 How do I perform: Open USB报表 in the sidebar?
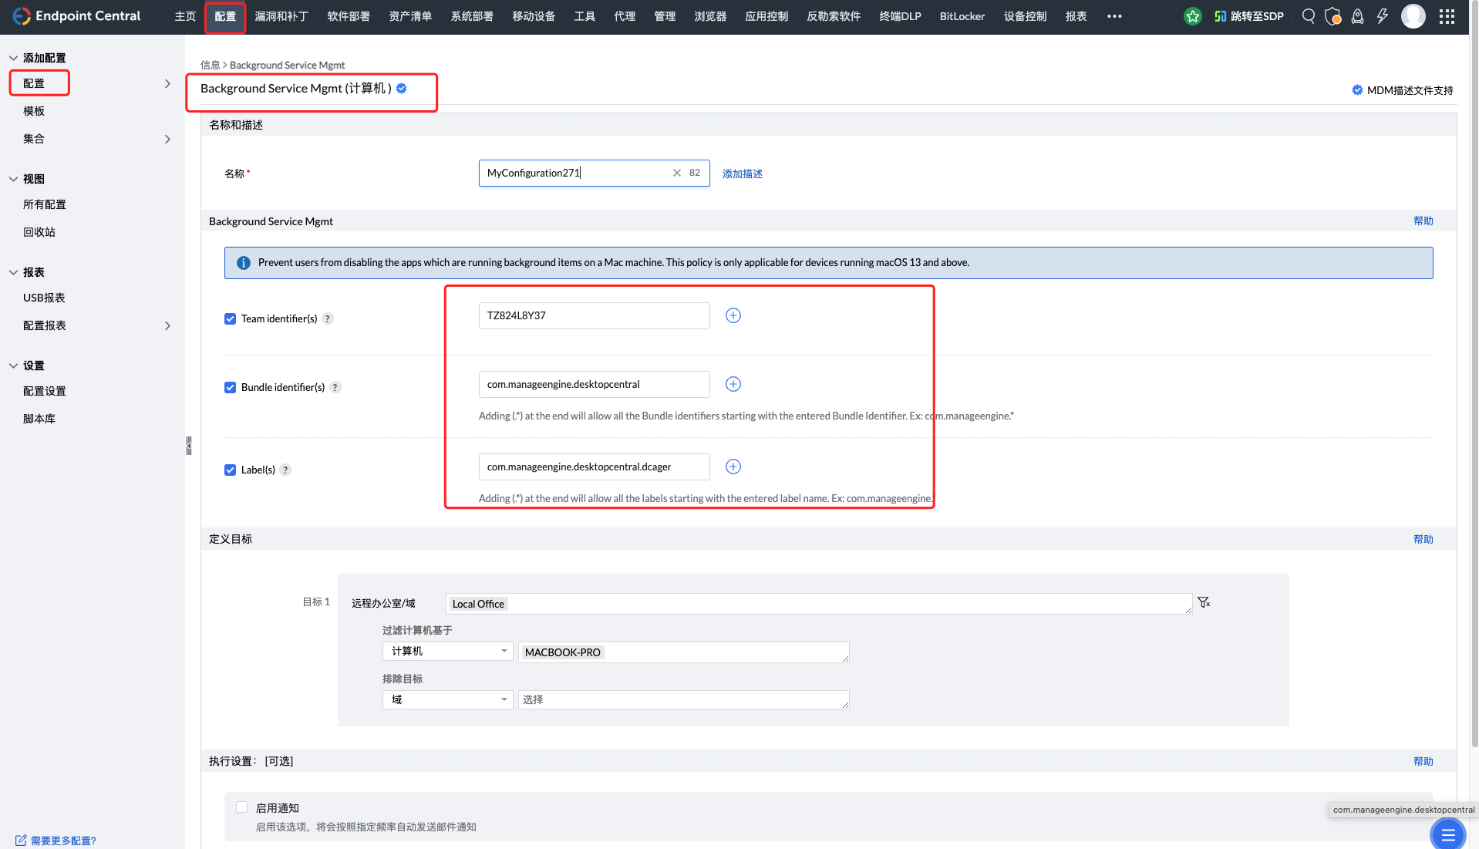(x=44, y=298)
